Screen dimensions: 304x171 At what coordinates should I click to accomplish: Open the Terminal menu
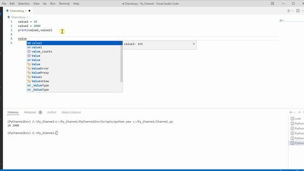click(x=64, y=3)
